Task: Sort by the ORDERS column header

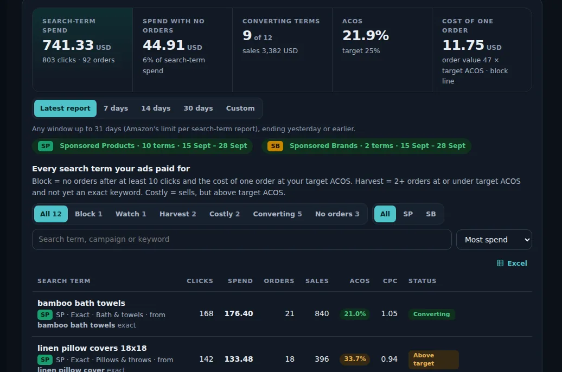Action: pos(279,281)
